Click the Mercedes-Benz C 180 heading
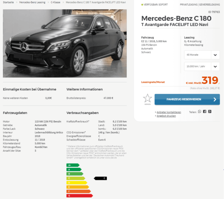224x199 pixels. (x=176, y=18)
